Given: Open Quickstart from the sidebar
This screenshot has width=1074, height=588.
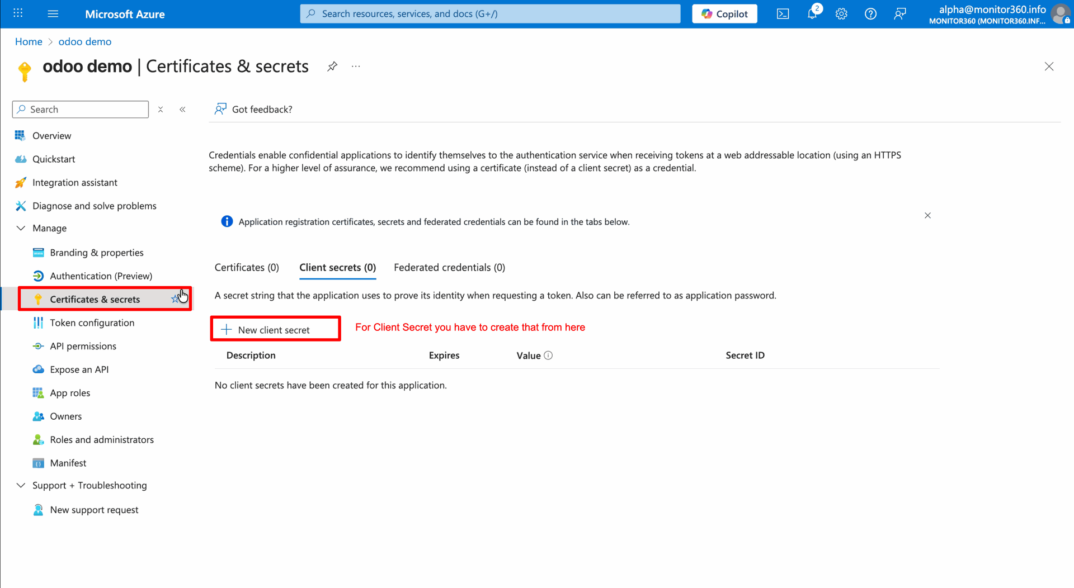Looking at the screenshot, I should [54, 159].
